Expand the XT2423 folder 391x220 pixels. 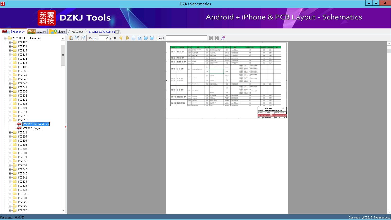coord(10,42)
